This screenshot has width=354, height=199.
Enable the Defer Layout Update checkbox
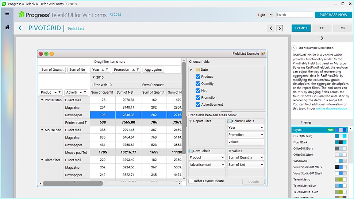coord(191,181)
